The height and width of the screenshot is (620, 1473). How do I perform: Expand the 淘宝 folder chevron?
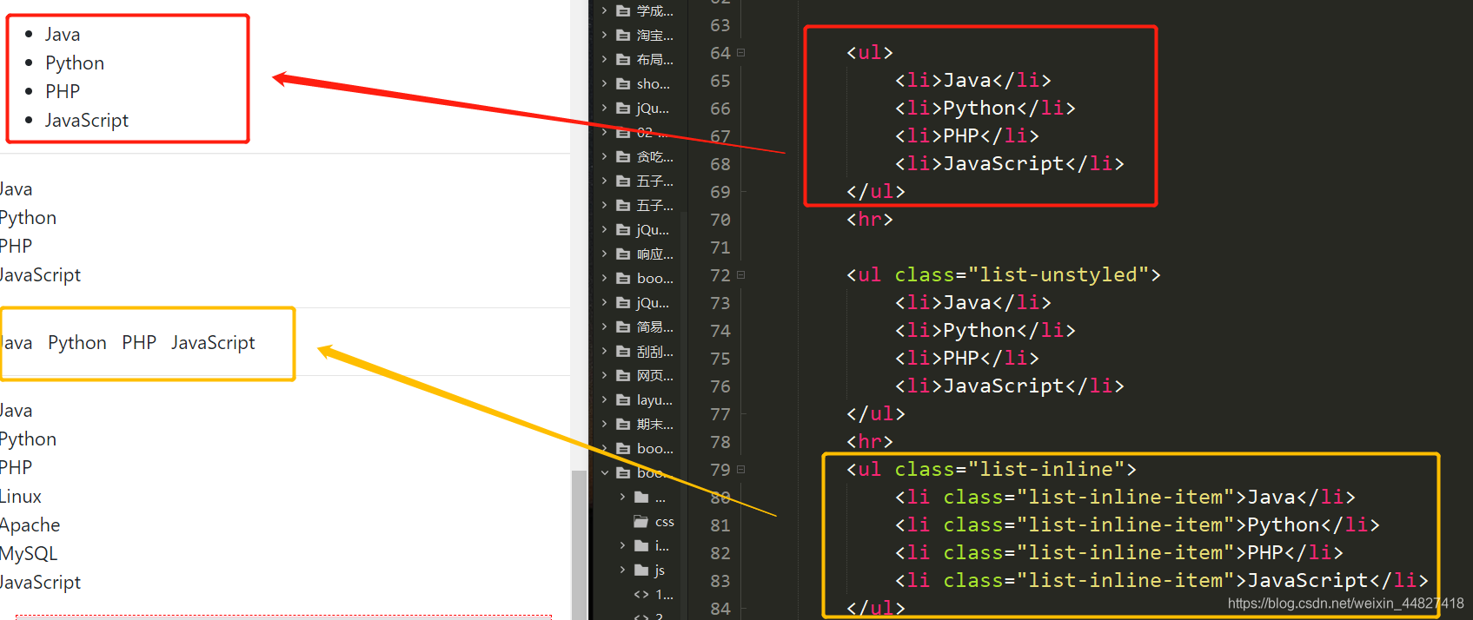[x=605, y=36]
